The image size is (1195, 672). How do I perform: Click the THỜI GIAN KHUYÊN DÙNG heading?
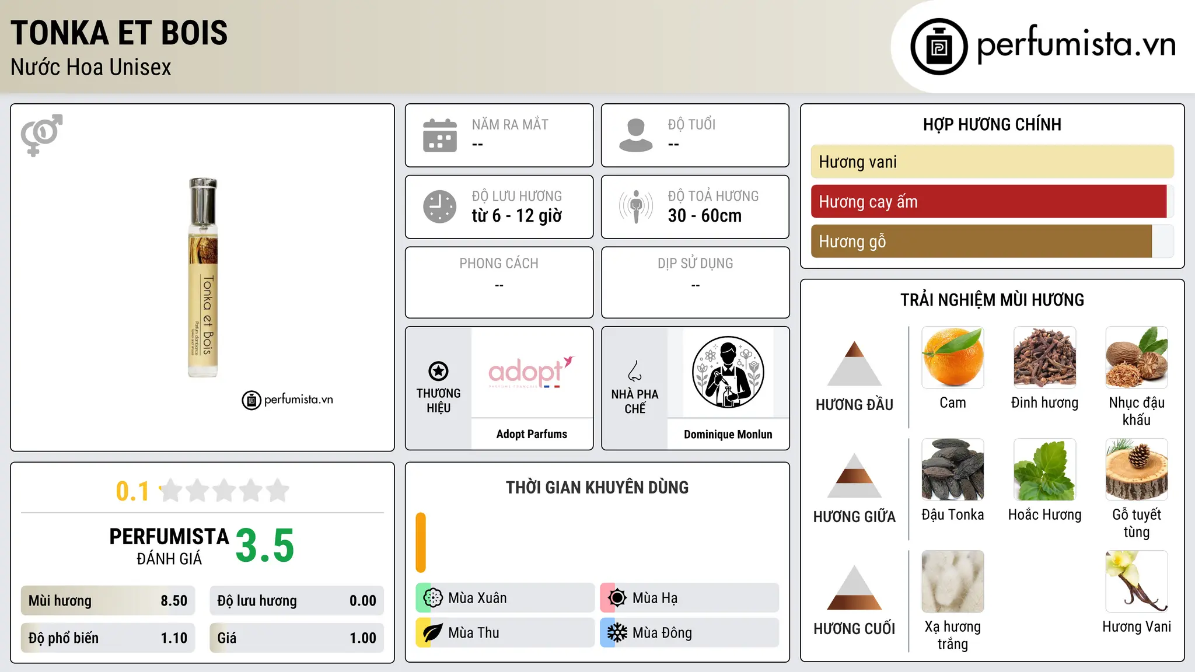point(597,487)
